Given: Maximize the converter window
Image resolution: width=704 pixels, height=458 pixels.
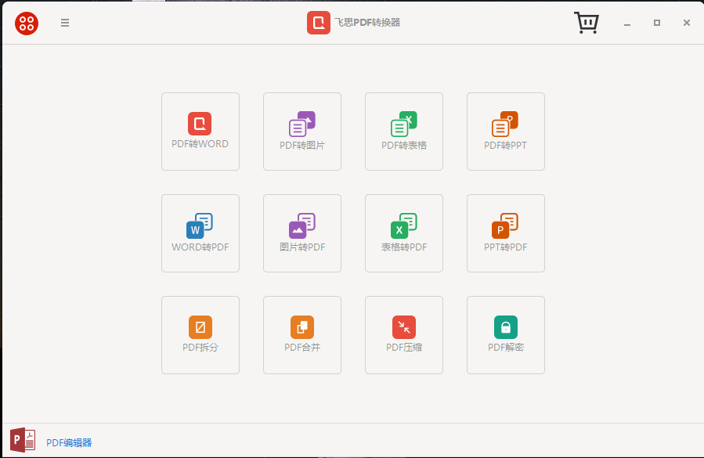Looking at the screenshot, I should point(657,23).
